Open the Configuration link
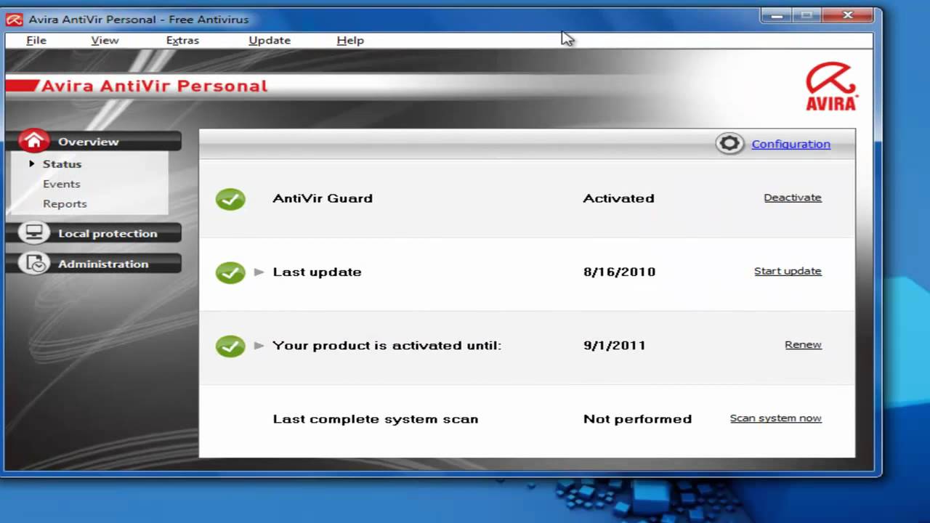Screen dimensions: 930x523 point(790,144)
